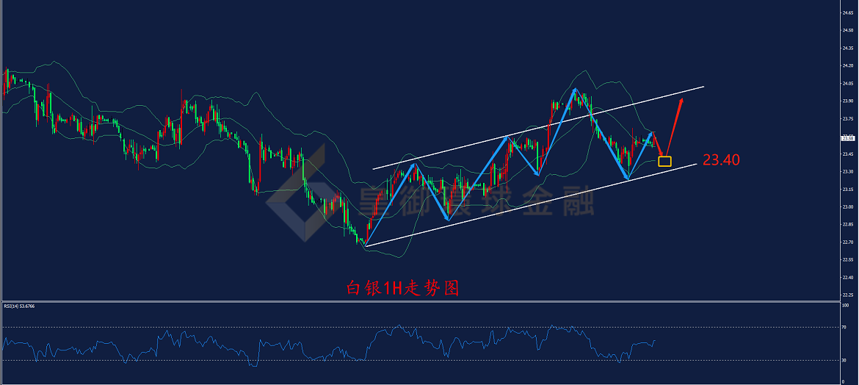Select the red 23.40 price annotation
859x385 pixels.
[x=722, y=160]
